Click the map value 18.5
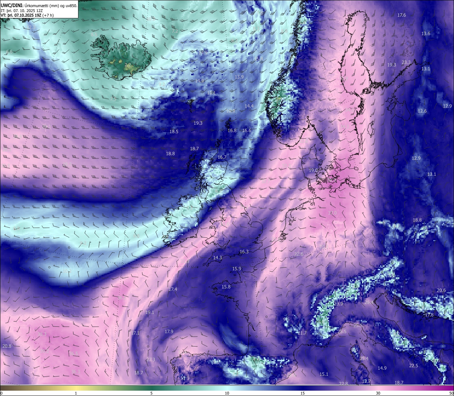The image size is (454, 396). [174, 132]
